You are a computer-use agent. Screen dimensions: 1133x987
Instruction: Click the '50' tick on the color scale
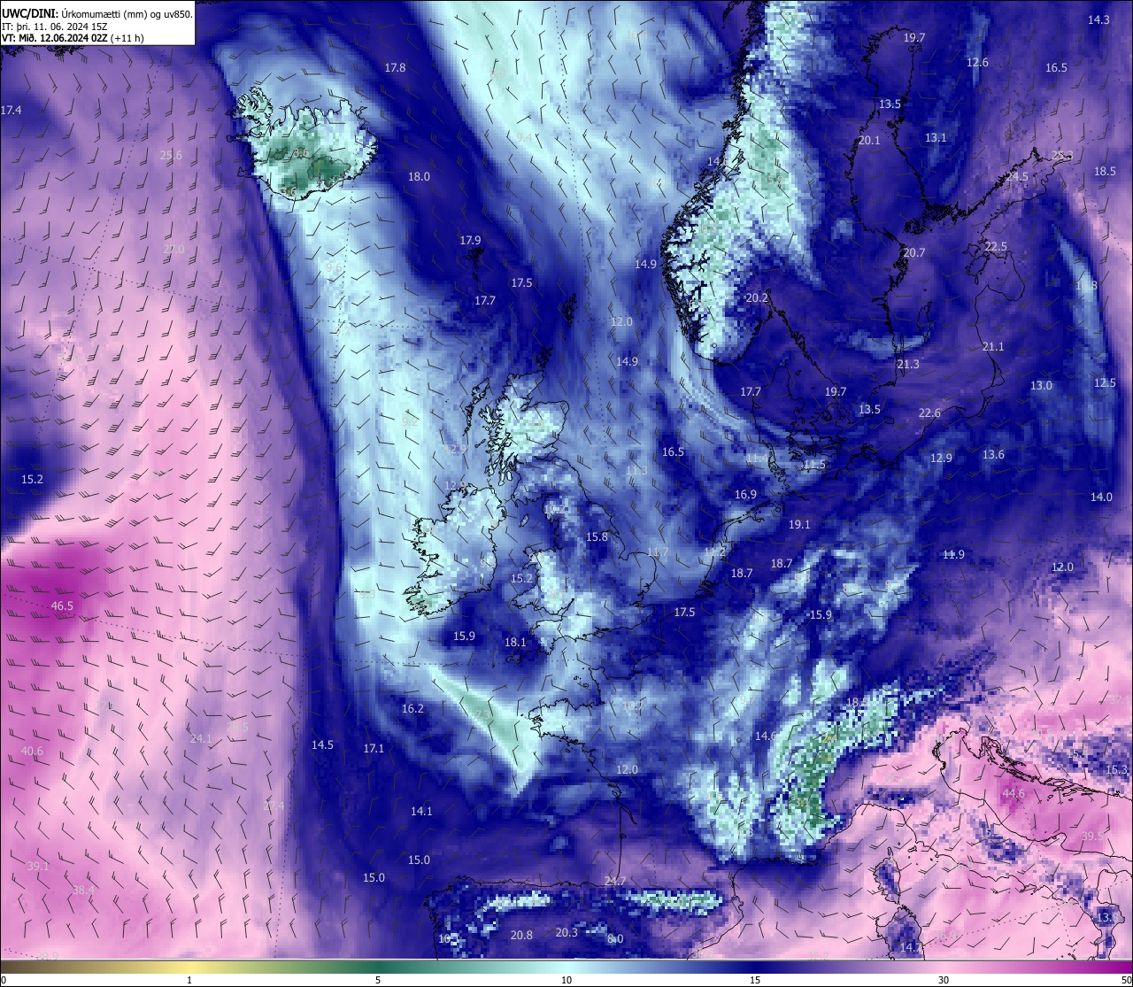pos(1126,980)
